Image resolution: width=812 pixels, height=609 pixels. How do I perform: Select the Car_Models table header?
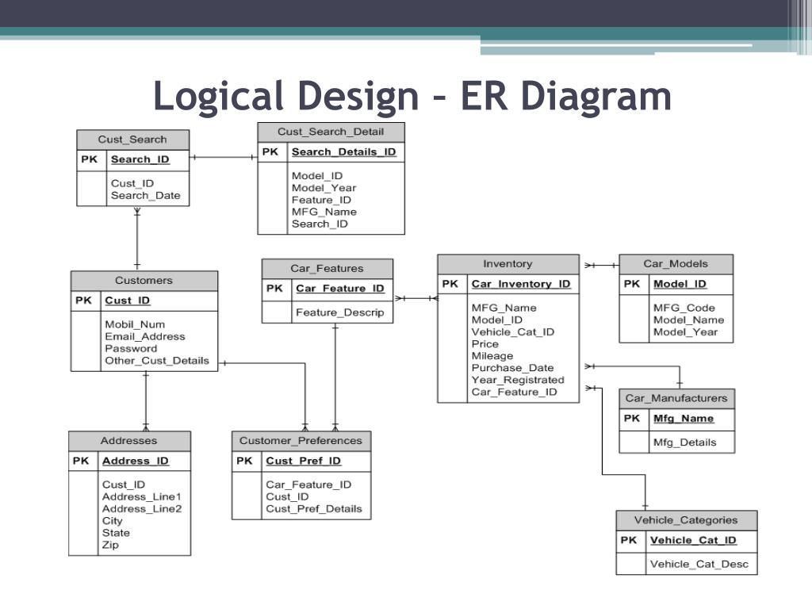[x=676, y=264]
